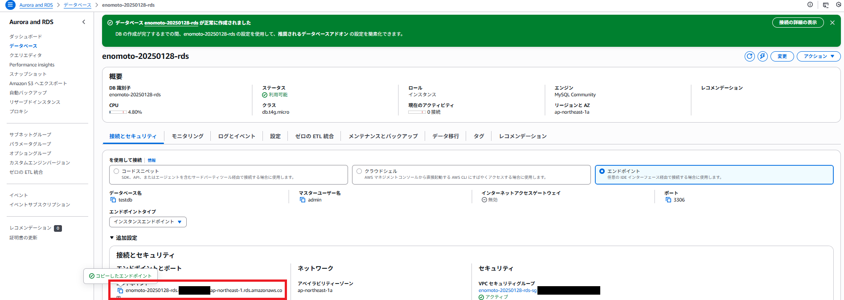
Task: Click the 利用可能 status value
Action: pos(275,95)
